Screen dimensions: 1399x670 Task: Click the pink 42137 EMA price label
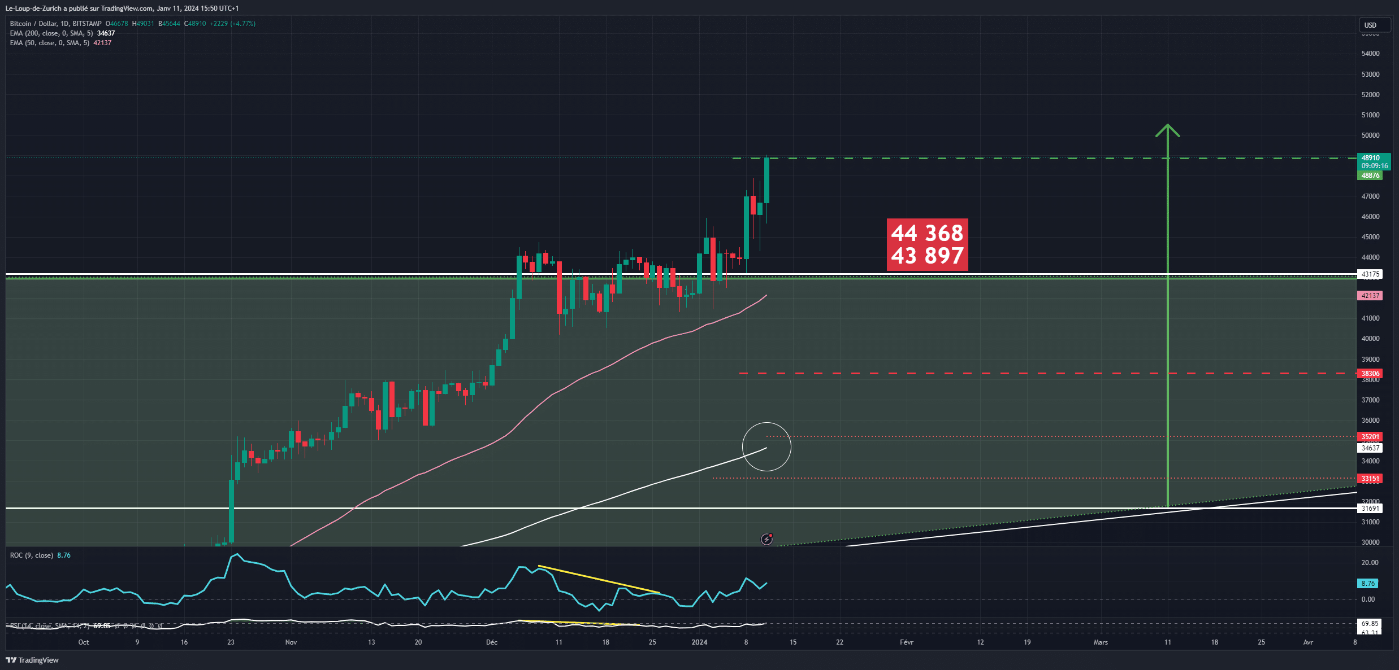pos(1370,296)
